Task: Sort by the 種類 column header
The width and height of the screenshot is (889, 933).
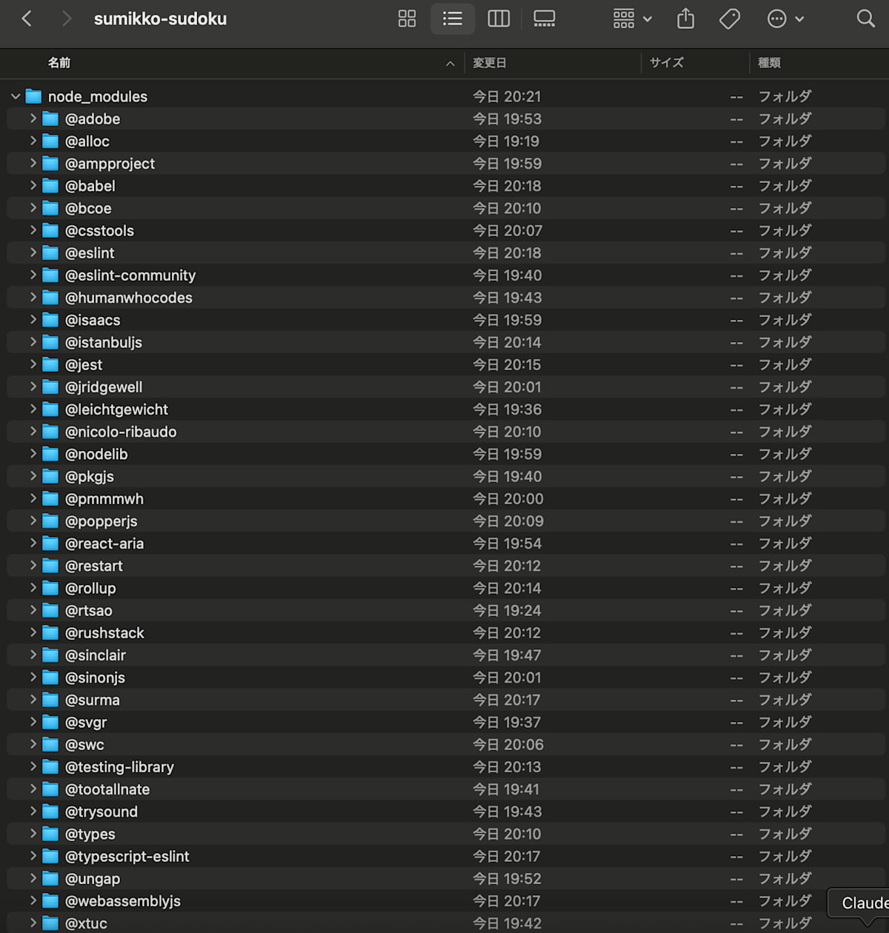Action: (770, 63)
